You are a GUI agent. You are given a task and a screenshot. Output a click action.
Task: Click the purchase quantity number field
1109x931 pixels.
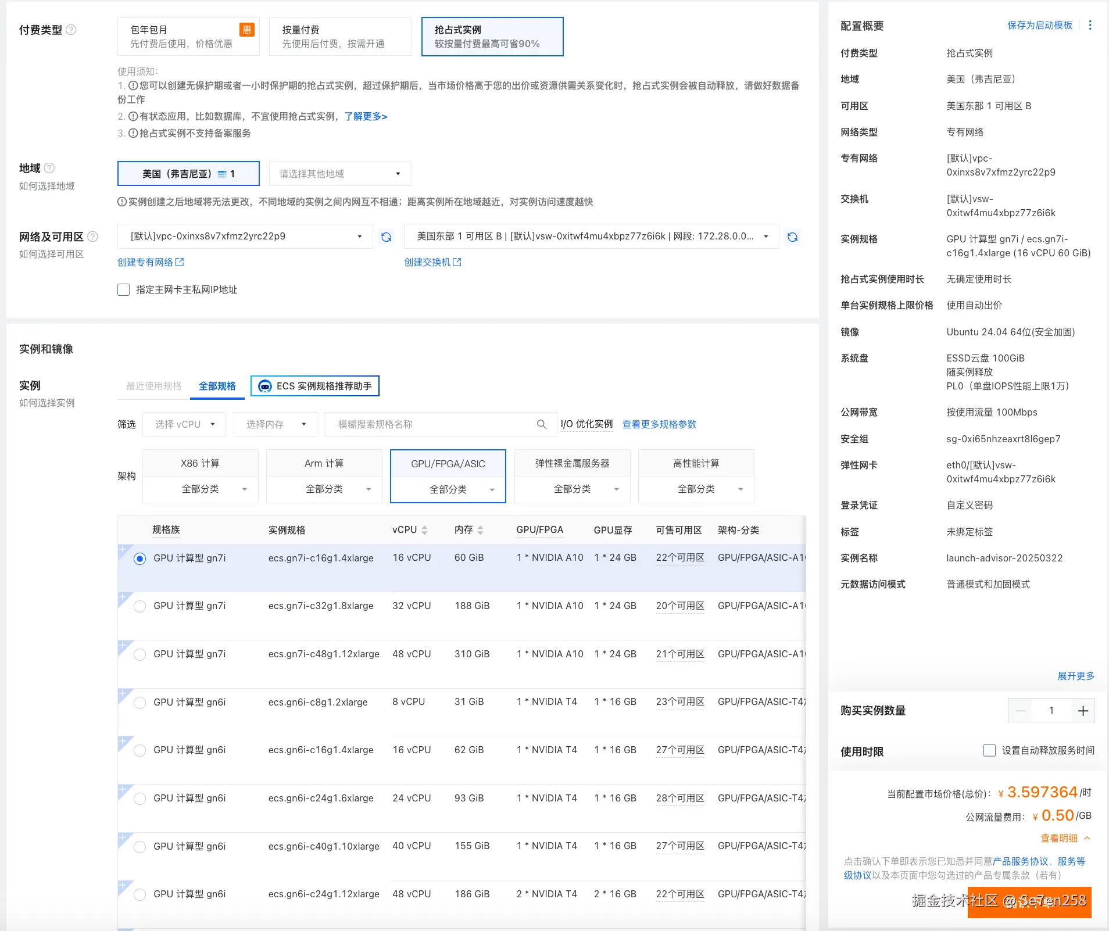(1051, 711)
